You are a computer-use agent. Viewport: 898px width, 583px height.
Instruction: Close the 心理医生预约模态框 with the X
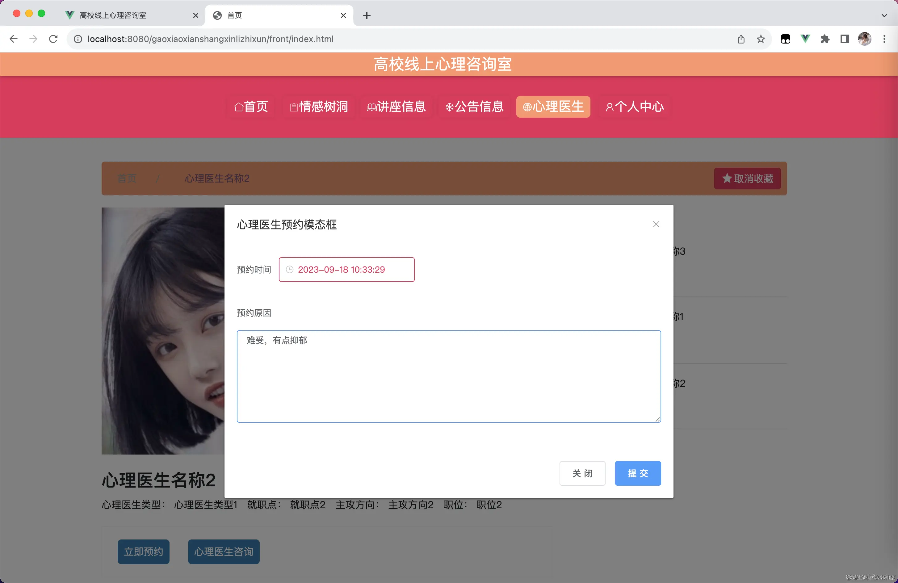tap(656, 224)
